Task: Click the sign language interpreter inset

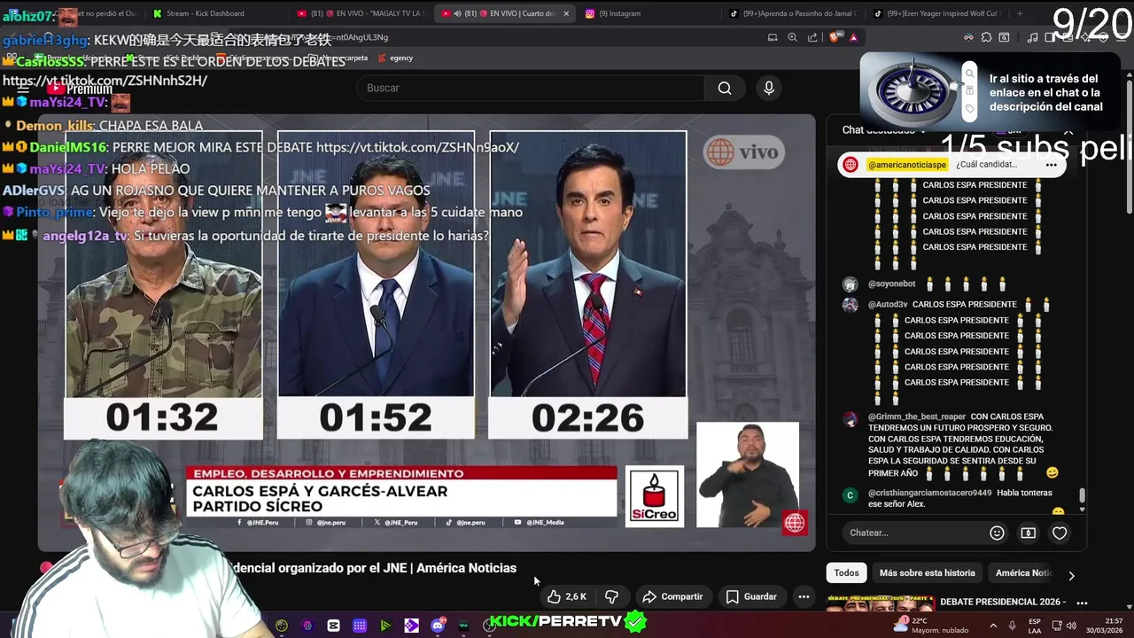Action: pyautogui.click(x=748, y=474)
